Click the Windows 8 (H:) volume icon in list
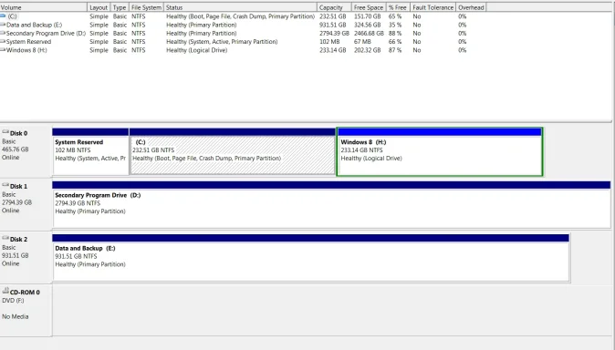615x350 pixels. pos(3,50)
